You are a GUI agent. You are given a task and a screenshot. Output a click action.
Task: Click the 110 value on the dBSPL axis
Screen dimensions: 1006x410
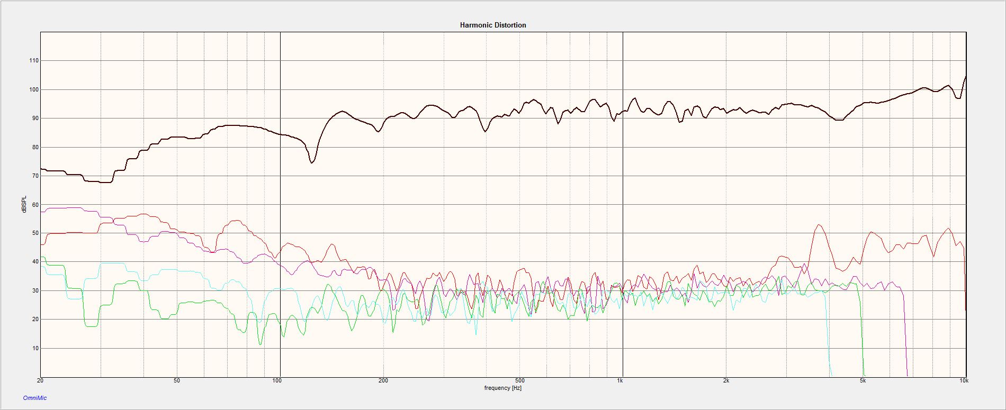[34, 61]
